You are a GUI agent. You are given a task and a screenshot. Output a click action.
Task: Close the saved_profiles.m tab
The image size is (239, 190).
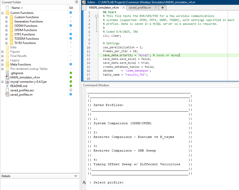[156, 8]
